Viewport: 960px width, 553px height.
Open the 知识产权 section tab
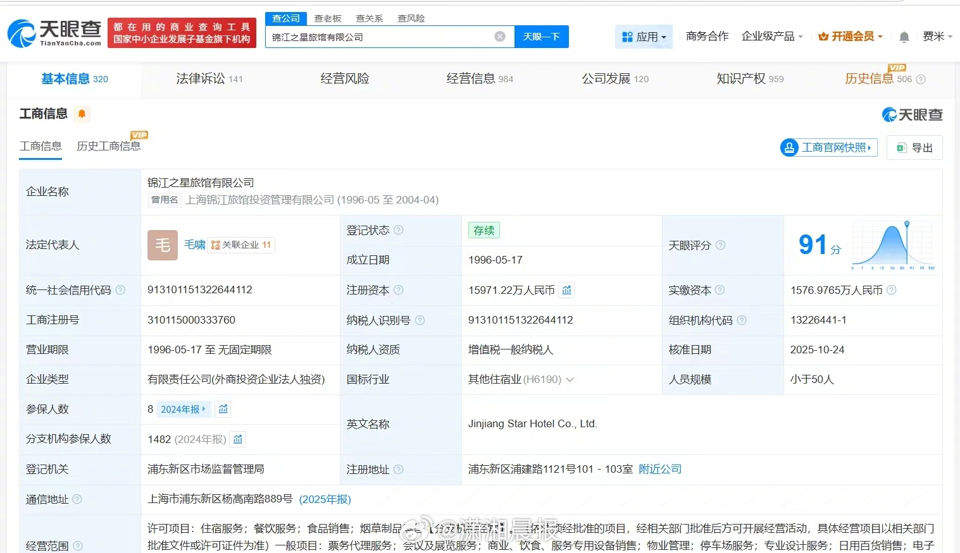750,79
